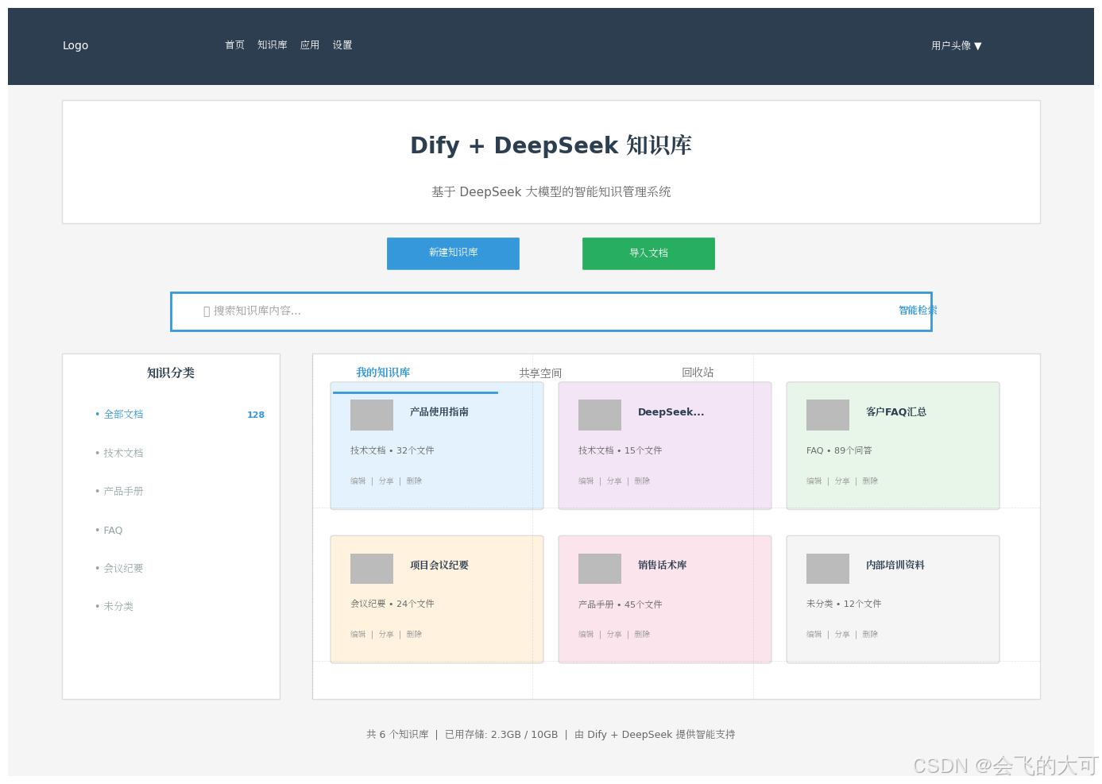Click 分享 on the DeepSeek... card
1102x784 pixels.
(614, 481)
